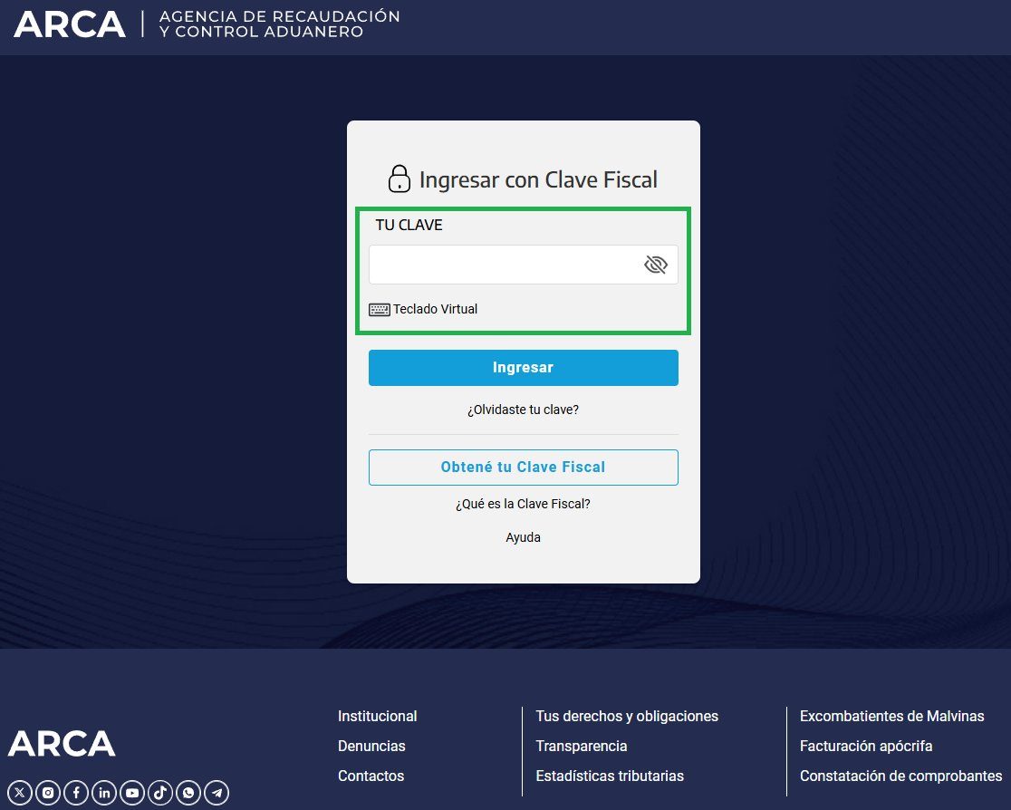Click the ARCA logo in the header

coord(70,24)
